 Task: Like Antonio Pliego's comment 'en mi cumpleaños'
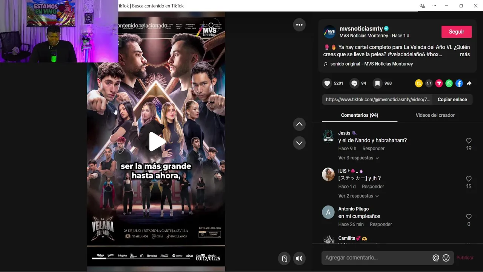[469, 217]
